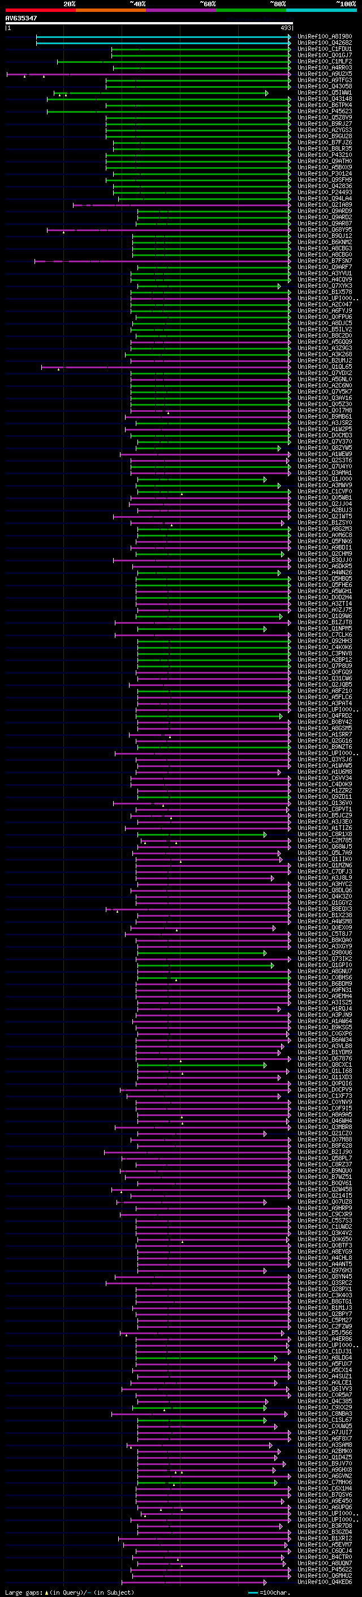
Task: Open hit UniRef100_A9U2X5
Action: point(325,74)
